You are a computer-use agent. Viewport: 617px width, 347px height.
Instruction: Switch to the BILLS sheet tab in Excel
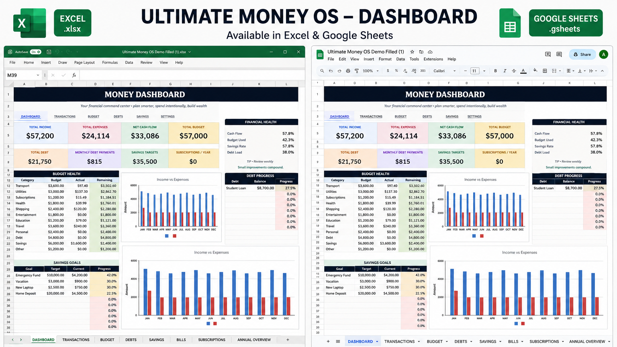tap(181, 340)
